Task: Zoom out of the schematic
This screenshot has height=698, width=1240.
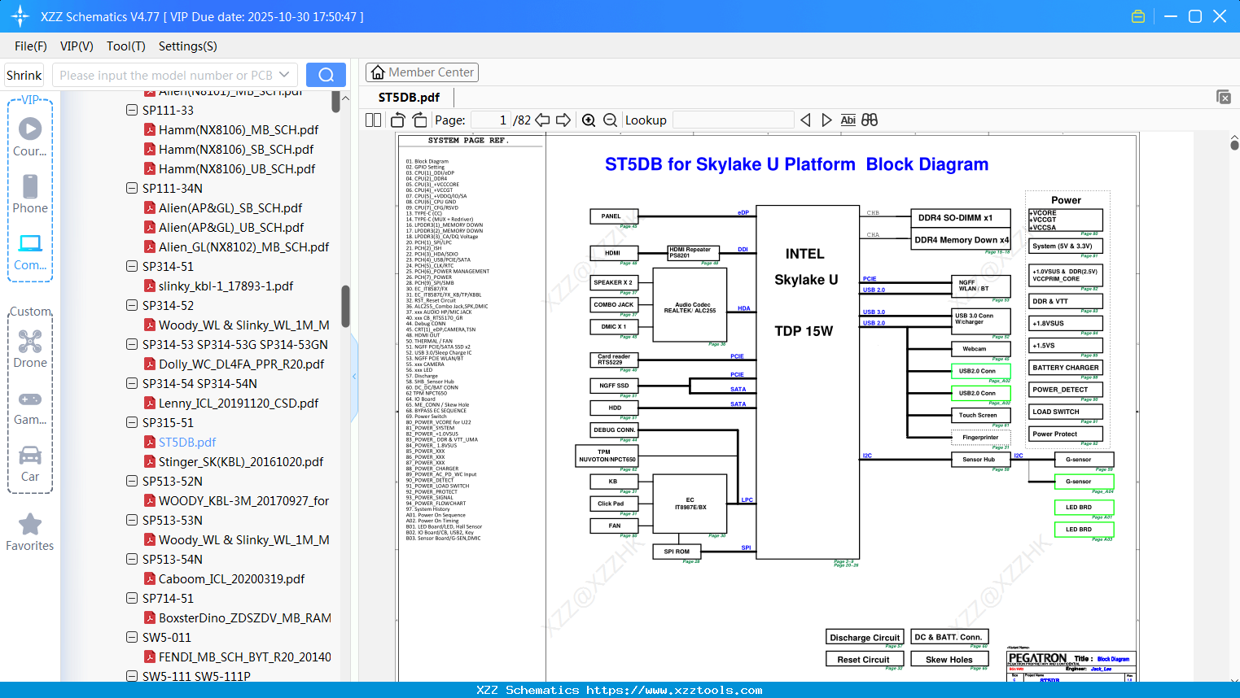Action: click(610, 120)
